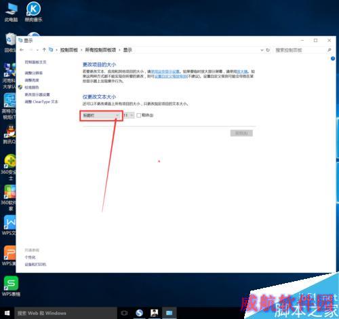
Task: Click 所有控制面板项 breadcrumb
Action: 100,50
